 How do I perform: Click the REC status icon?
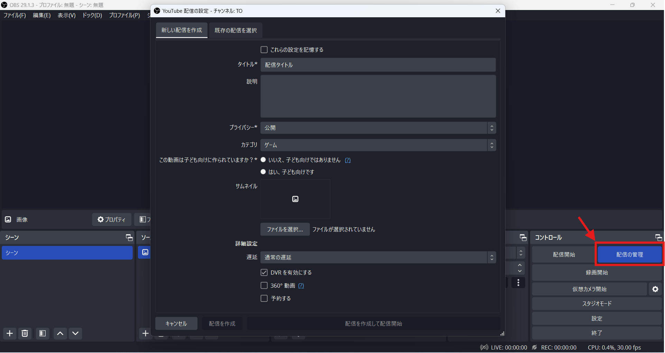[535, 347]
